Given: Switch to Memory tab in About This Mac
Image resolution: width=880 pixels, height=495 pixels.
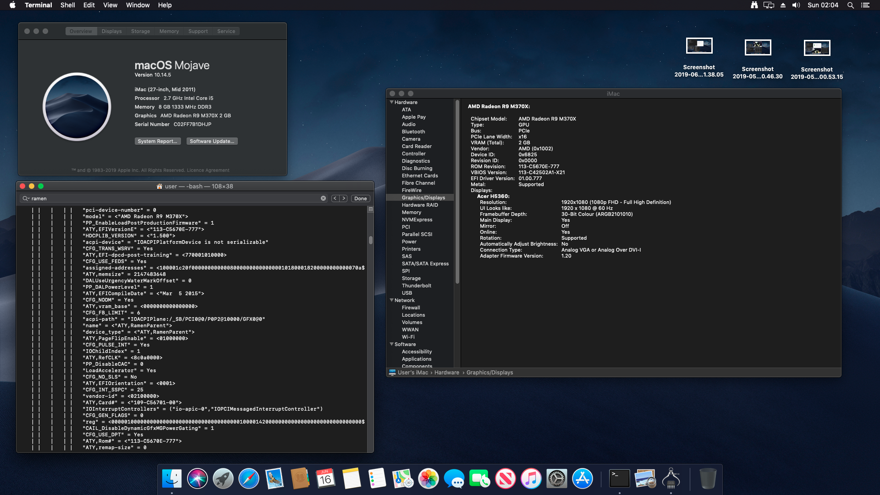Looking at the screenshot, I should coord(169,31).
